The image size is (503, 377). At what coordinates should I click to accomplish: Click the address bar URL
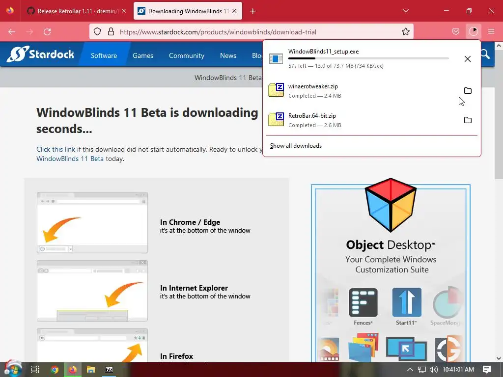pyautogui.click(x=218, y=32)
